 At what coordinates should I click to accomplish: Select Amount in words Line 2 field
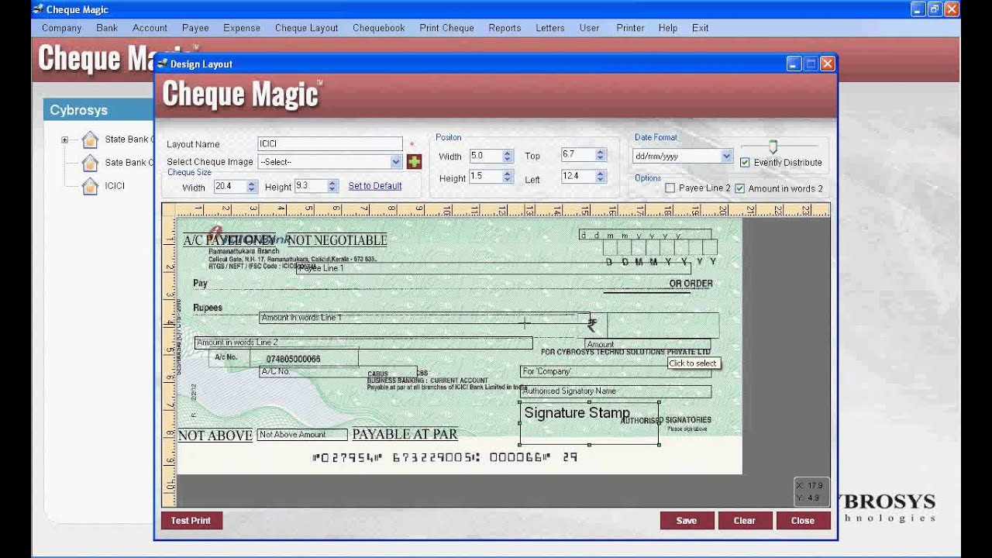point(363,343)
